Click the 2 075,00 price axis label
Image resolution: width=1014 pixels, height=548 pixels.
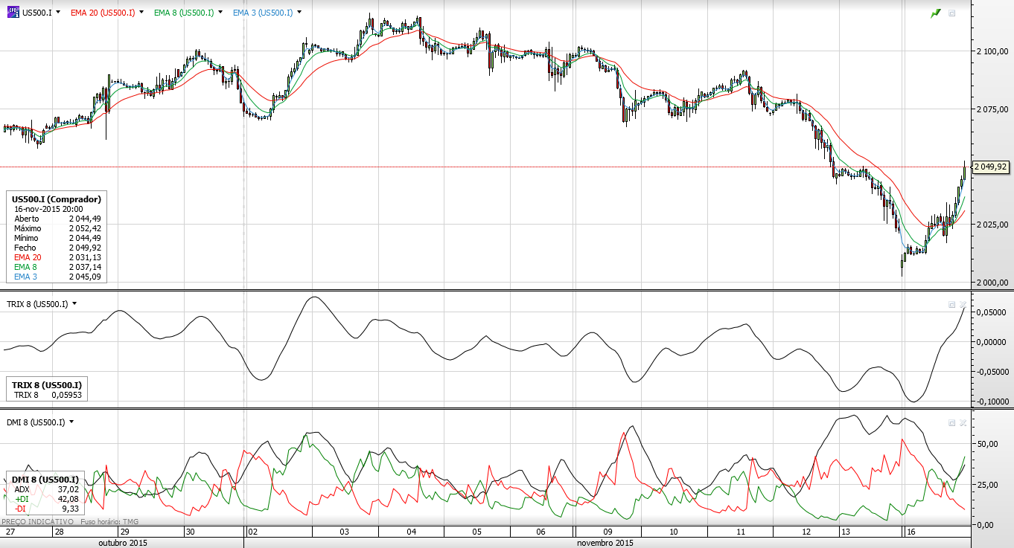(x=992, y=109)
